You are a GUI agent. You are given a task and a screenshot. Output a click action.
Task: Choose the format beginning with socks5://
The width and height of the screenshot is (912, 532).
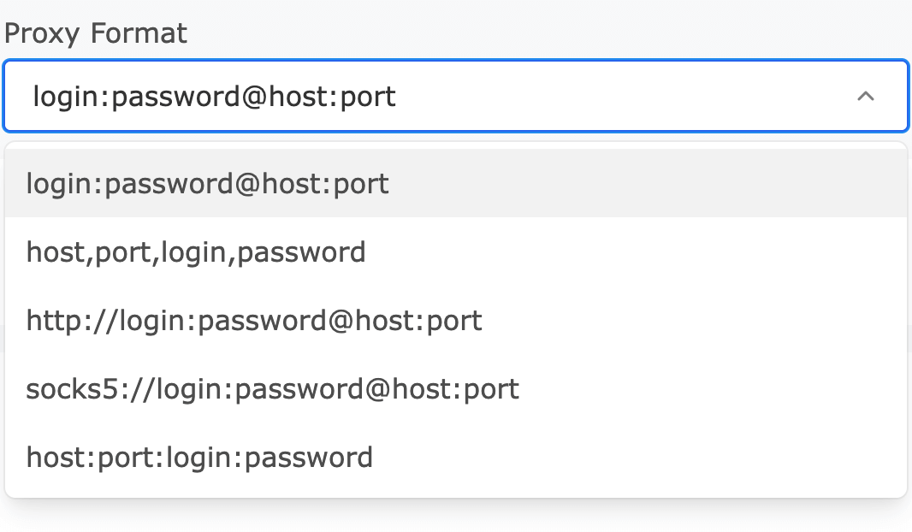[273, 388]
